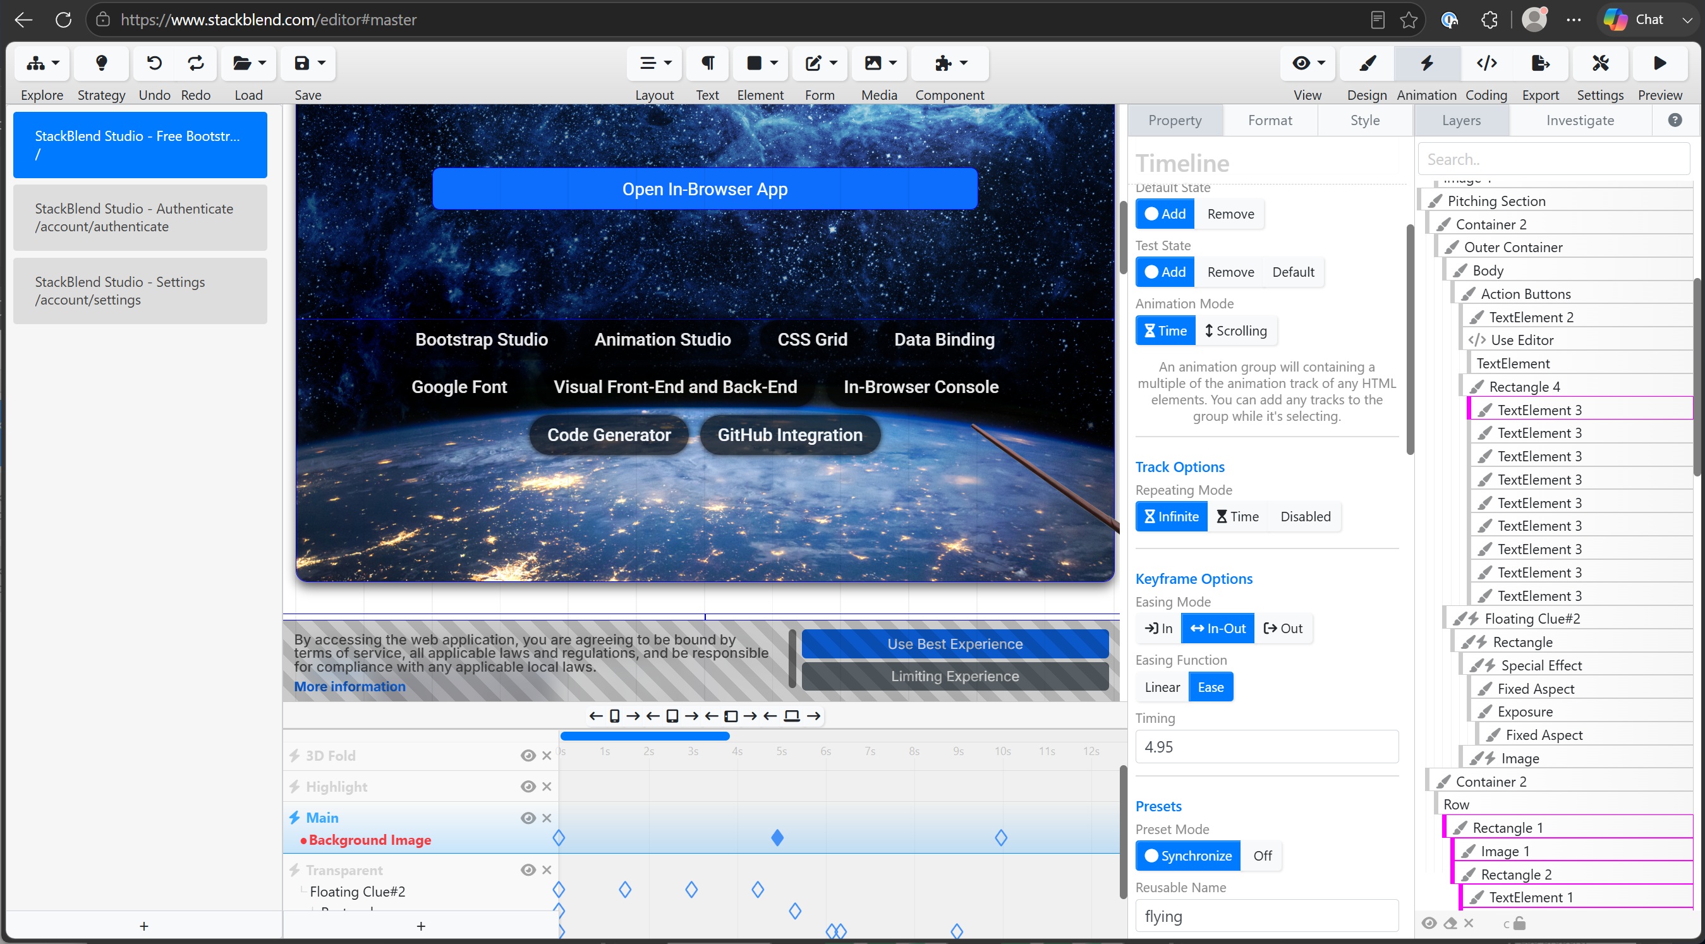Focus the layers Search field
Viewport: 1705px width, 944px height.
[1554, 159]
